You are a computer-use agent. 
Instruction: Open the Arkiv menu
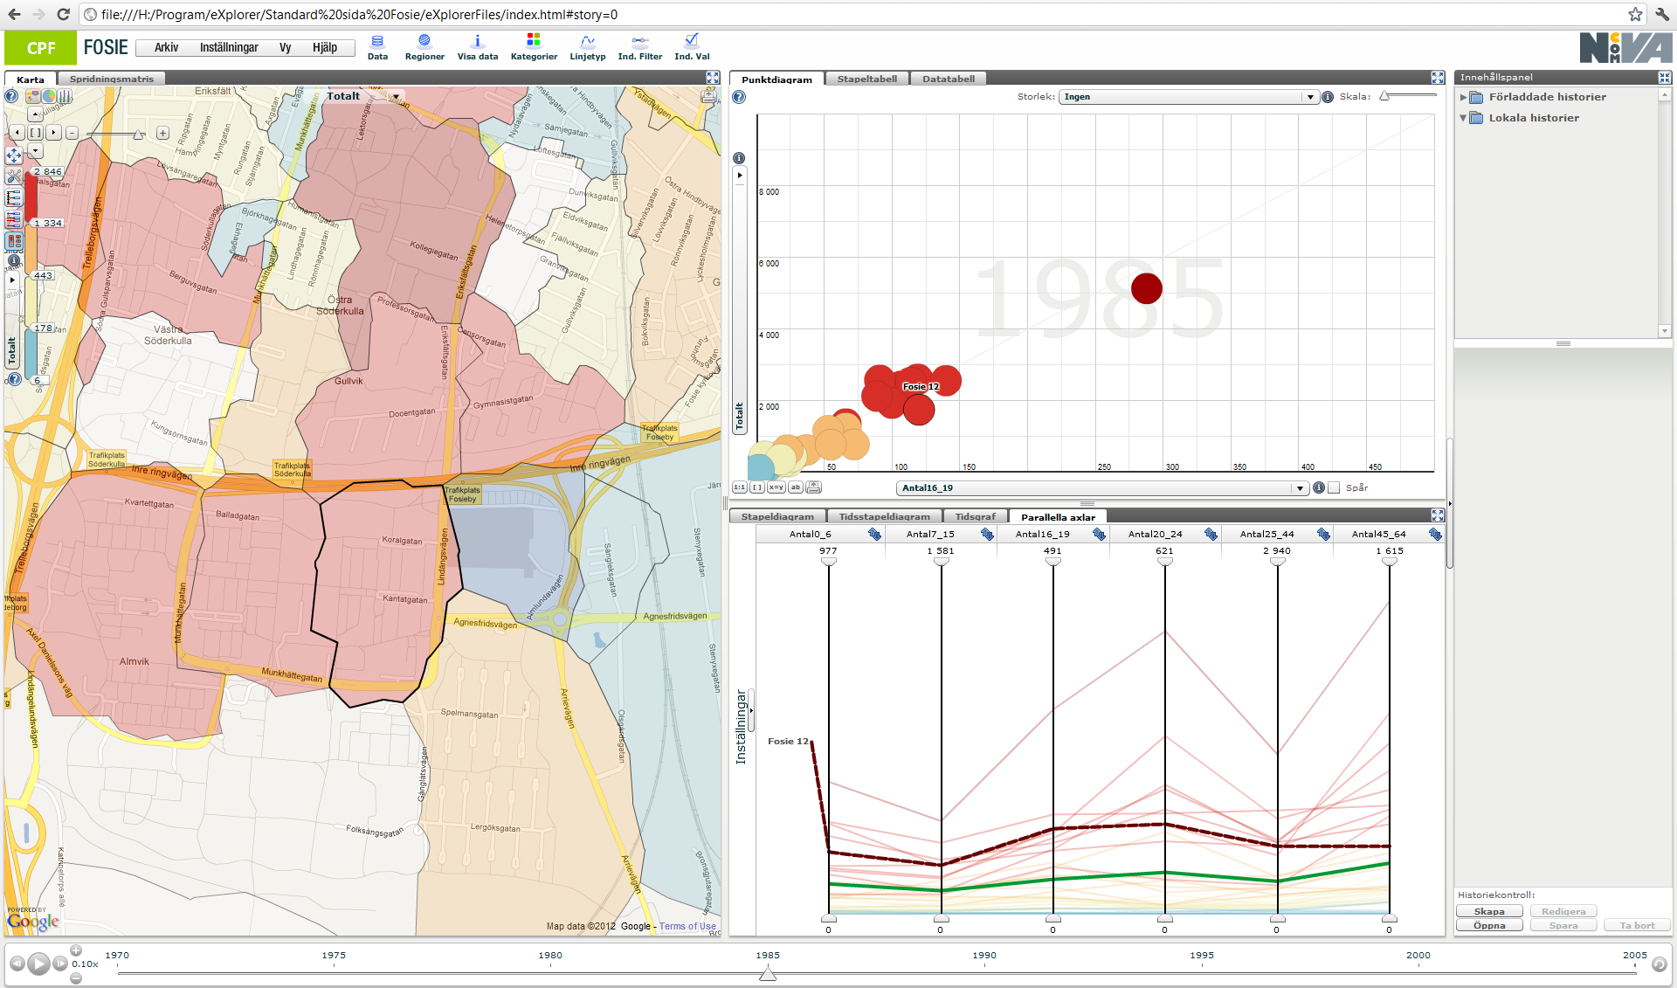[x=166, y=47]
